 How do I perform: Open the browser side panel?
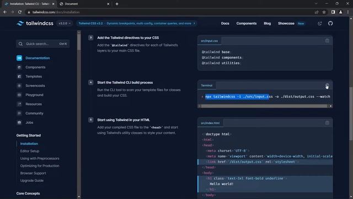pyautogui.click(x=333, y=12)
